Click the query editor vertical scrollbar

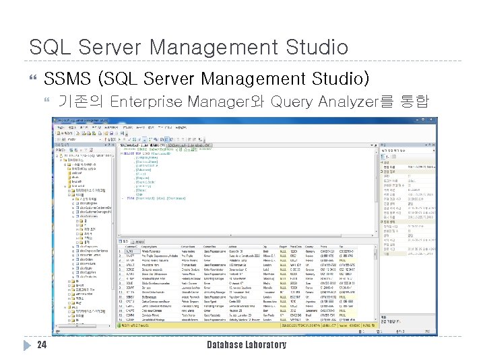point(376,191)
